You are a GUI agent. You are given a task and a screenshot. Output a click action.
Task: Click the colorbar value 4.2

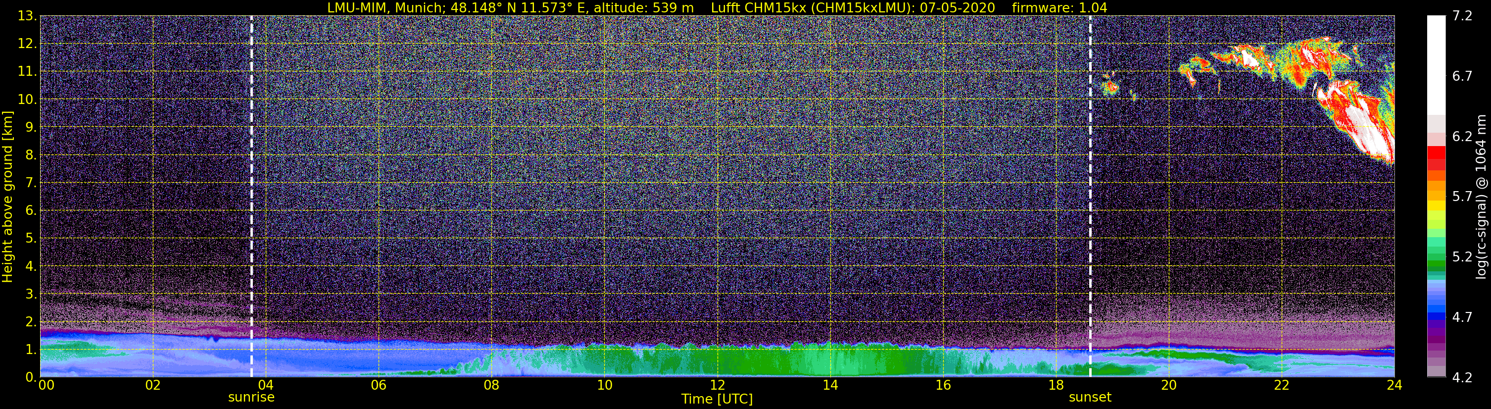[1462, 377]
